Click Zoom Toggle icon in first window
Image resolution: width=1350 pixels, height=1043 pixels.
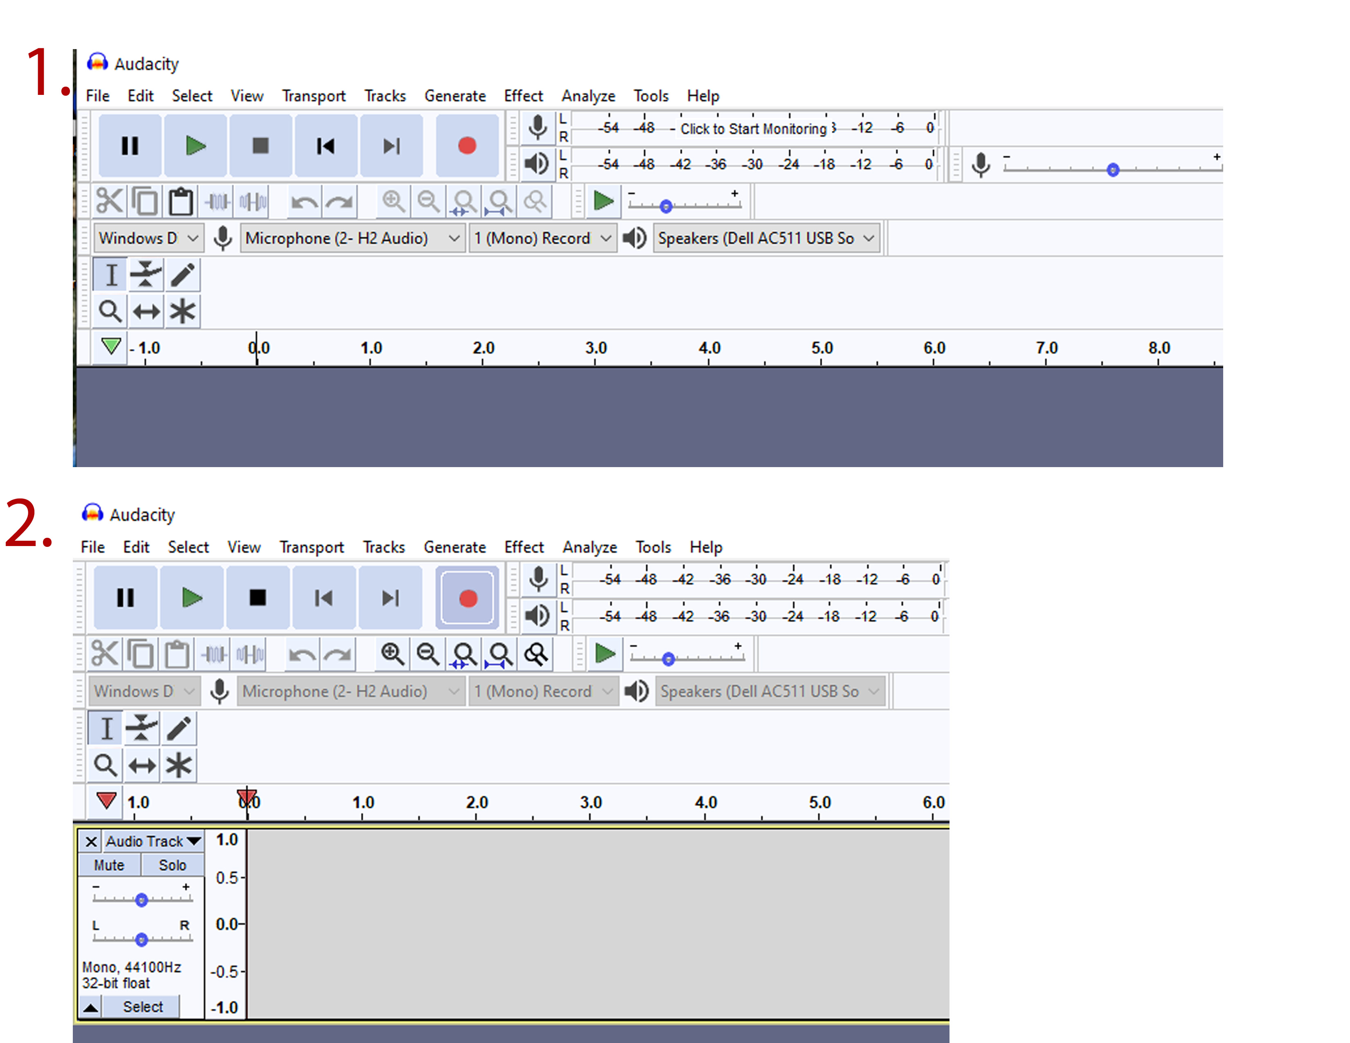[535, 201]
